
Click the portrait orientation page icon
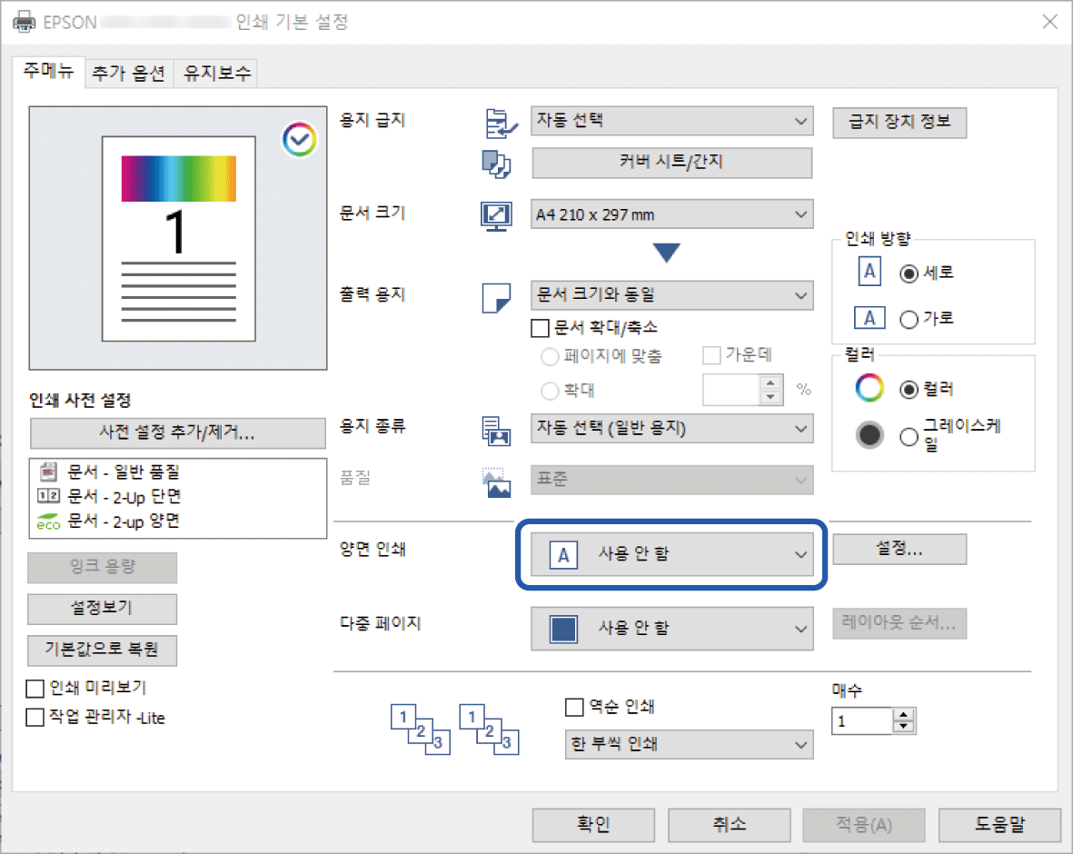pos(869,272)
